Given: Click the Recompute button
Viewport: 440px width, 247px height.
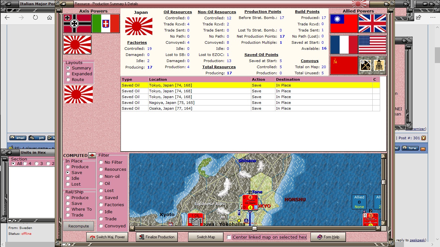Looking at the screenshot, I should 79,226.
